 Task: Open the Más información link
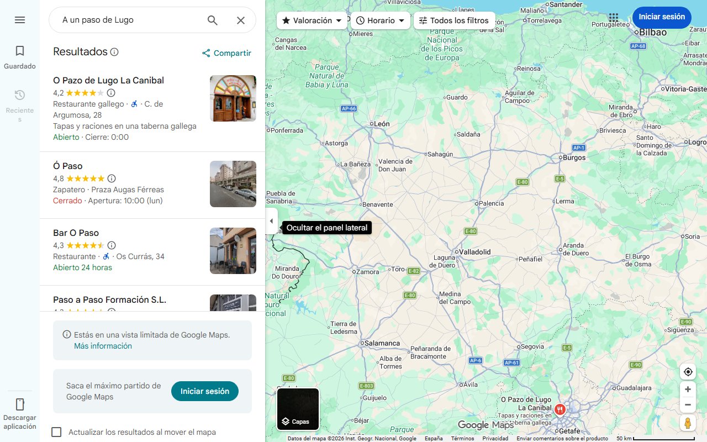[103, 346]
